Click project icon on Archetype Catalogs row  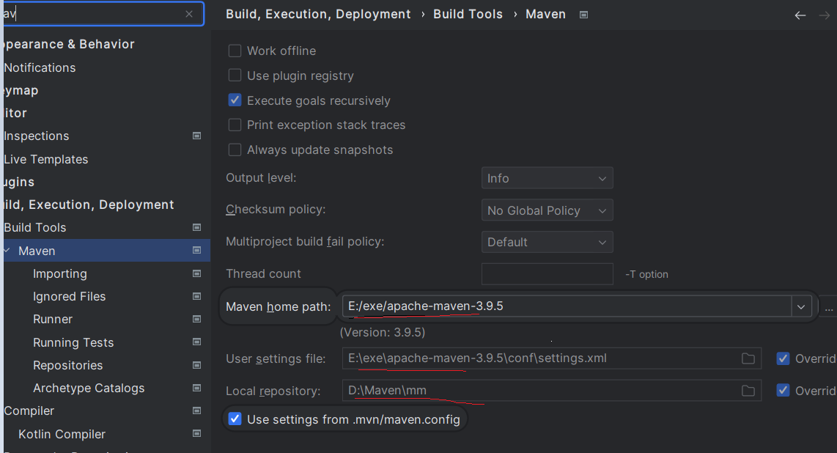[196, 388]
